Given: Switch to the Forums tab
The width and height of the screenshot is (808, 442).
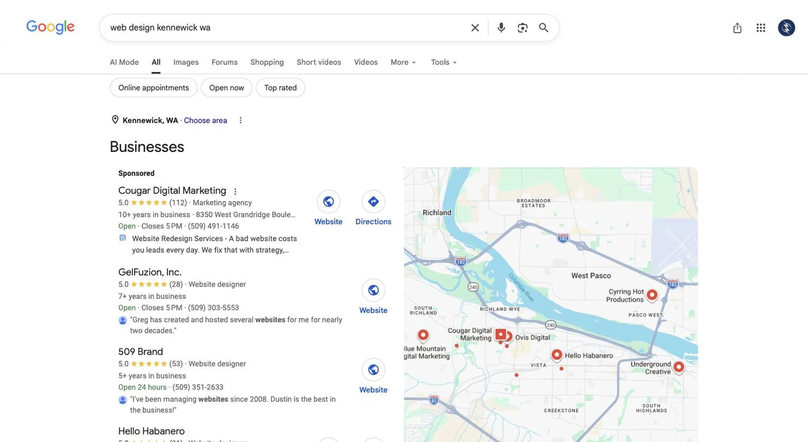Looking at the screenshot, I should [224, 62].
